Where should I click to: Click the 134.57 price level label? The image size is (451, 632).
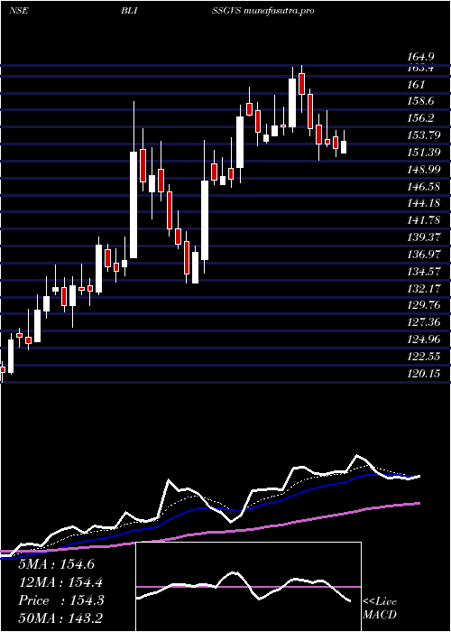point(424,271)
